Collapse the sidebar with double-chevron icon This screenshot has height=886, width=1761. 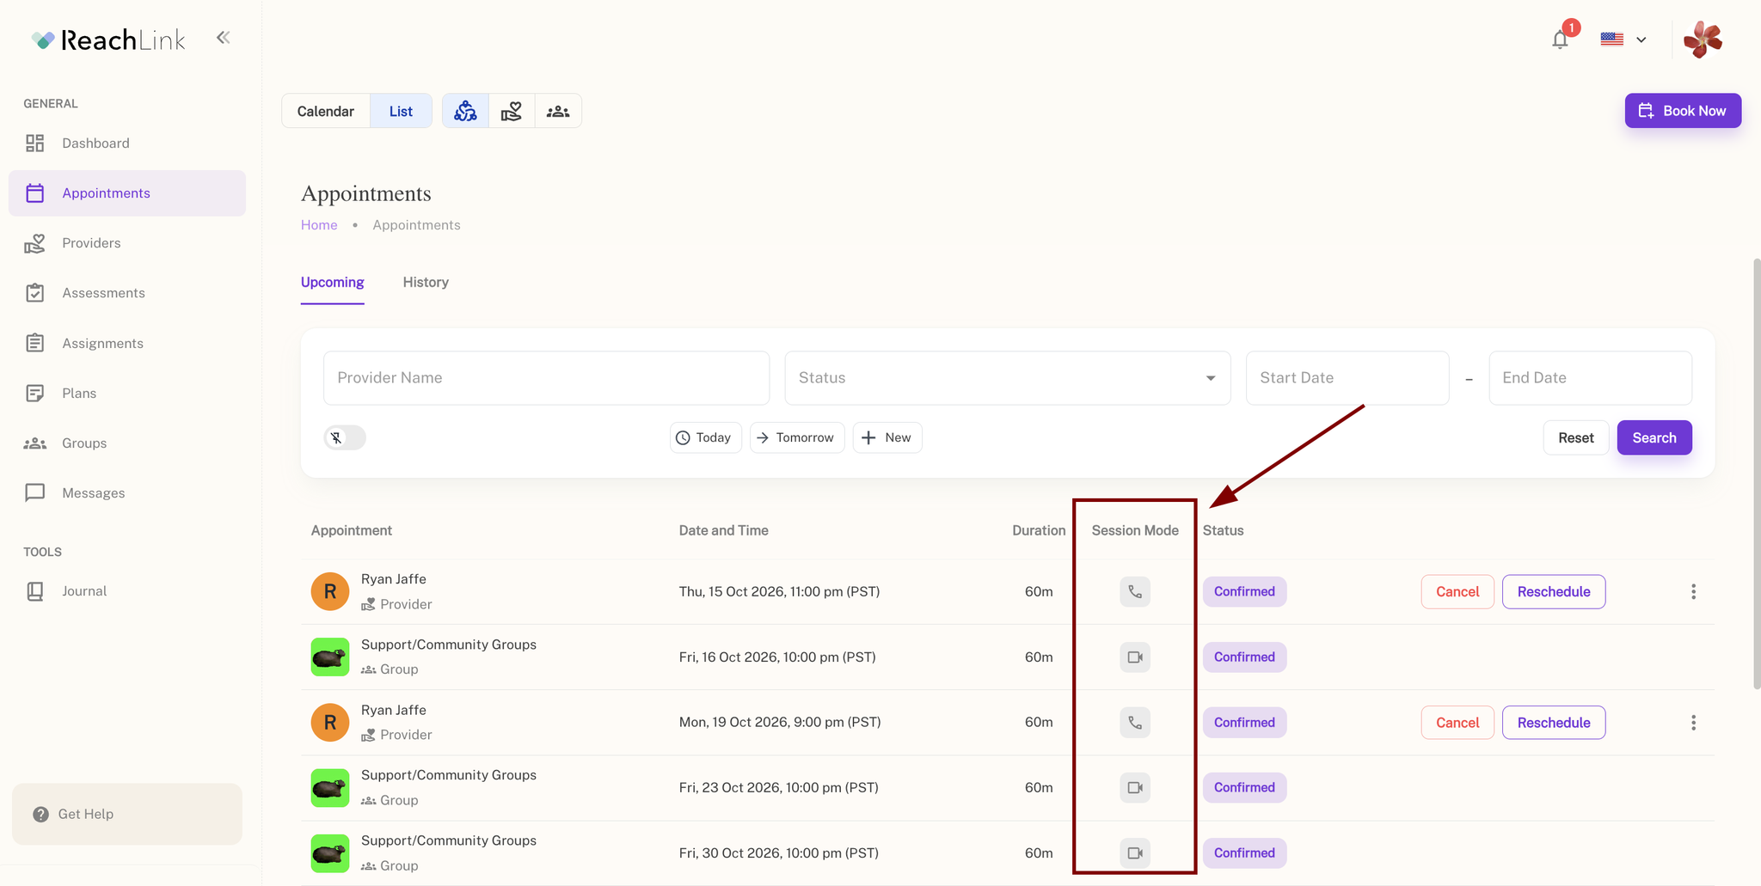(224, 38)
